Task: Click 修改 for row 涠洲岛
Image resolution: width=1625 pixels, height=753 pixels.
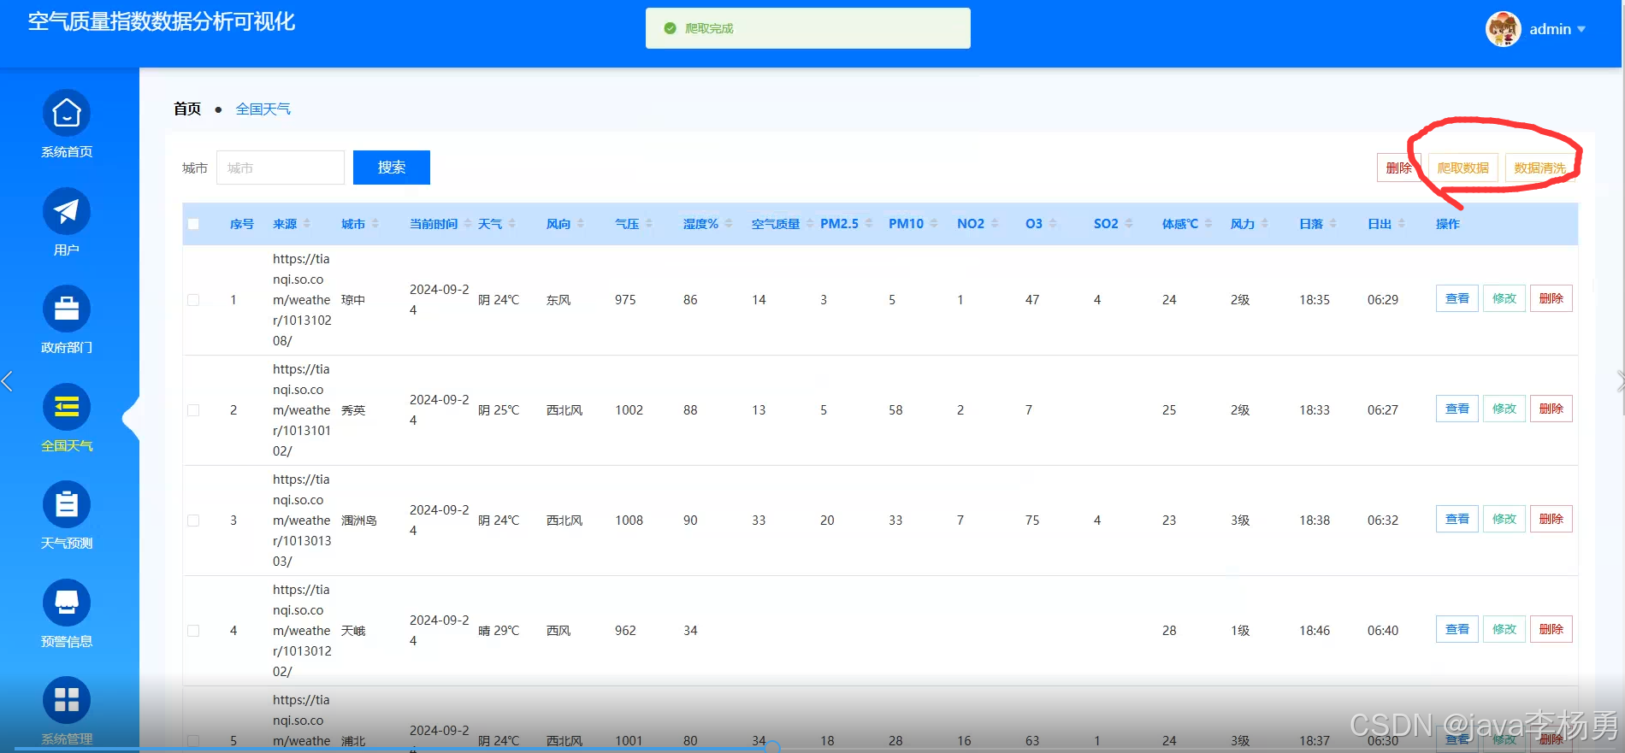Action: (x=1504, y=519)
